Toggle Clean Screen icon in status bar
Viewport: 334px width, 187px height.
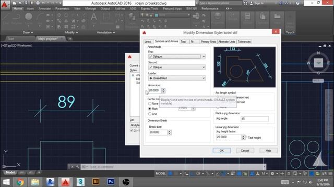point(324,173)
